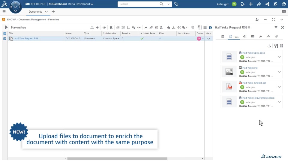
Task: Toggle the preview eye icon in toolbar
Action: (x=104, y=28)
